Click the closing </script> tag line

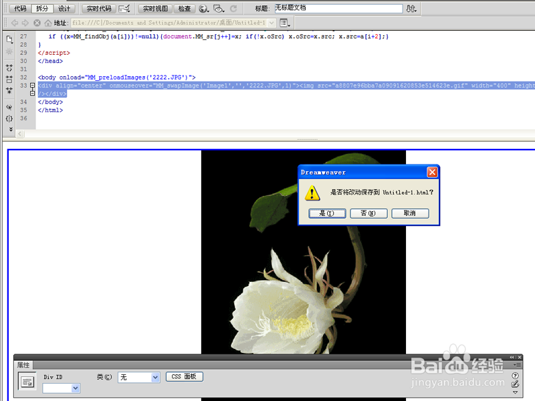pyautogui.click(x=54, y=53)
